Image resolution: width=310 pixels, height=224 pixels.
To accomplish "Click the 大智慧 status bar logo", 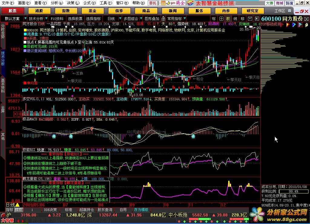I will point(7,220).
